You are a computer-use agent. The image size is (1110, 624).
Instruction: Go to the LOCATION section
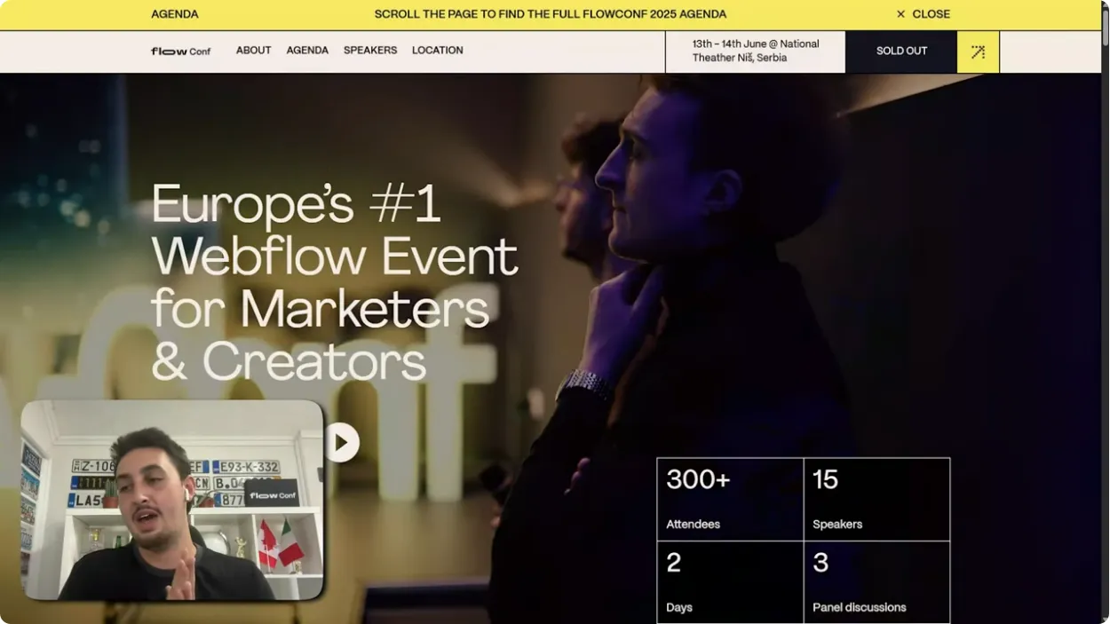437,51
